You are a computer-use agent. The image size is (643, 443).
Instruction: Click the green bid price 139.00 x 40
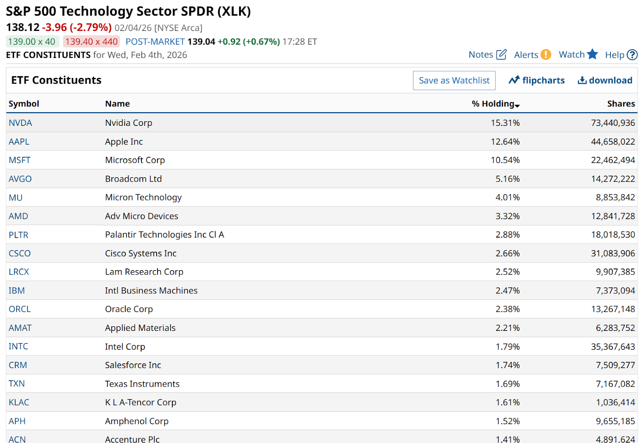click(x=32, y=42)
